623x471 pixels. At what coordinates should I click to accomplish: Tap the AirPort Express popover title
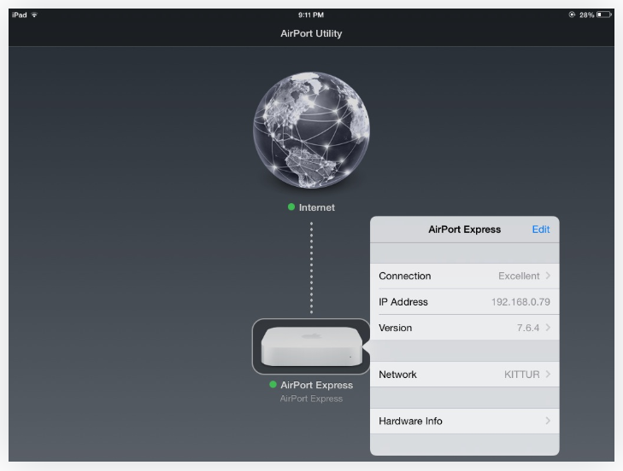[464, 230]
